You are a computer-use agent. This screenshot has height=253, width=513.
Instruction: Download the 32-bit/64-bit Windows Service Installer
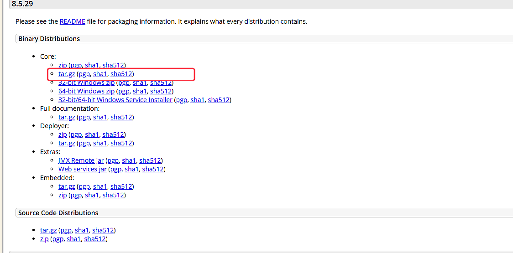coord(115,100)
